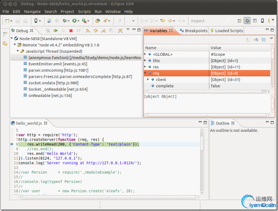Click the New wizard toolbar icon
Image resolution: width=278 pixels, height=211 pixels.
pyautogui.click(x=7, y=21)
